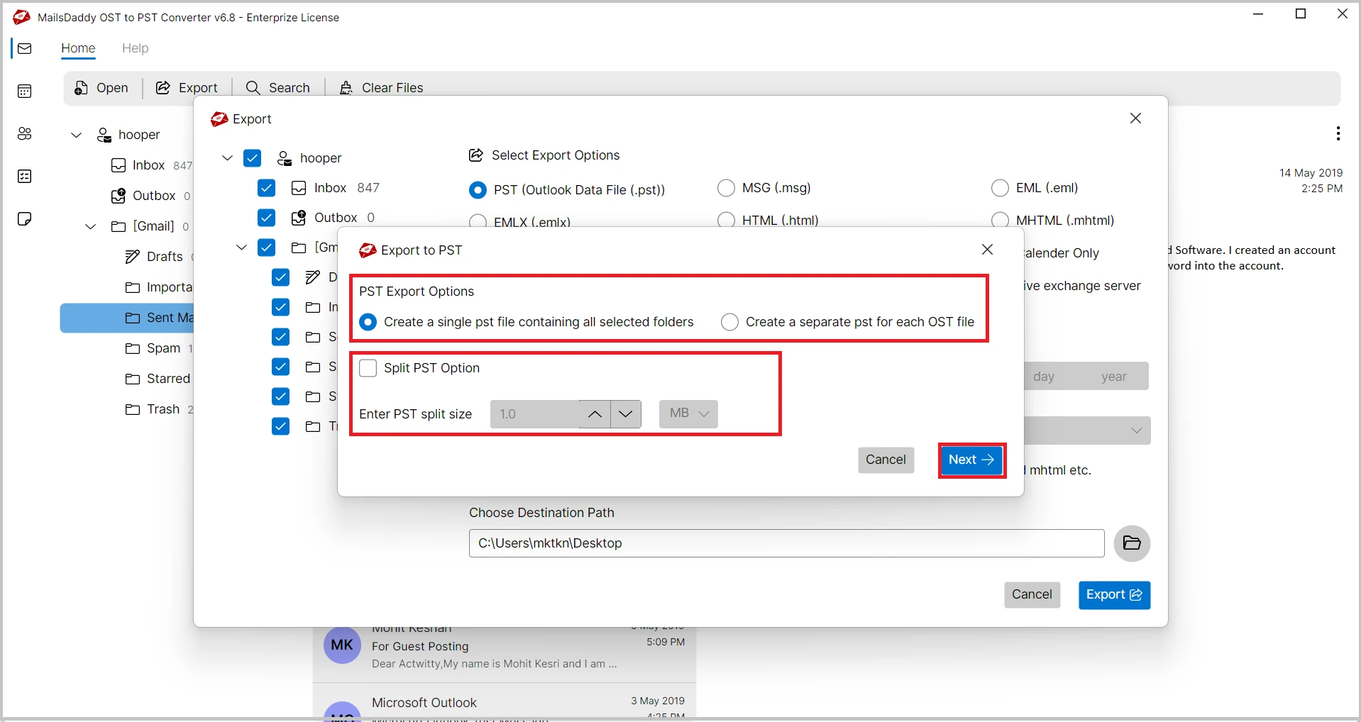Select the Importa folder in tree
The height and width of the screenshot is (722, 1361).
pos(159,287)
